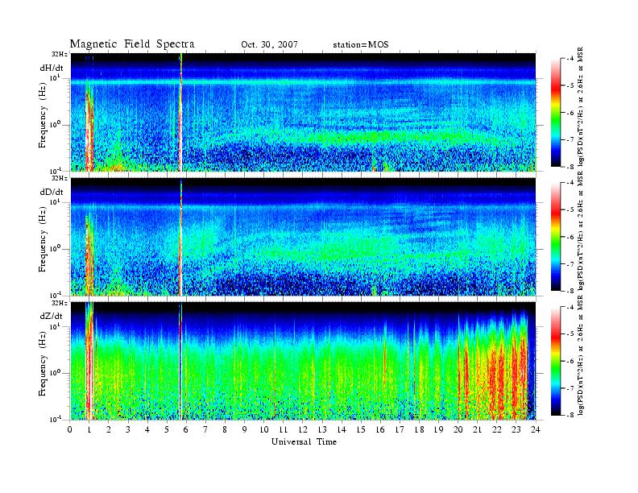
Task: Click time axis tick label "21"
Action: point(477,430)
